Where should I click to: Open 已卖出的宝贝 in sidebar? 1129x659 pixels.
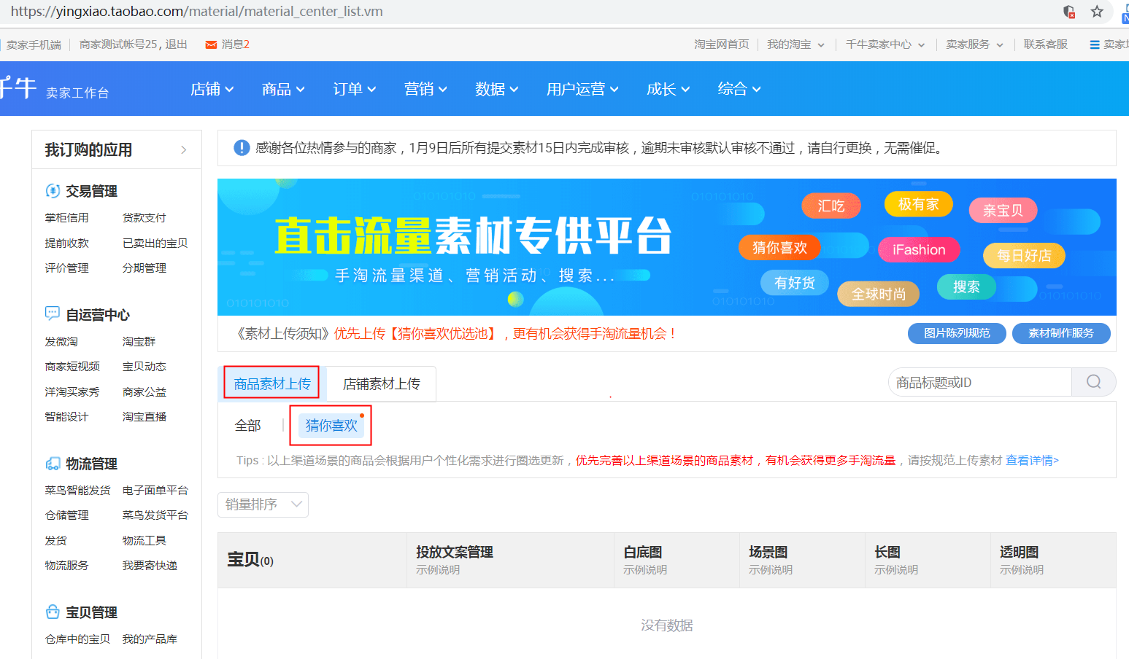coord(155,243)
